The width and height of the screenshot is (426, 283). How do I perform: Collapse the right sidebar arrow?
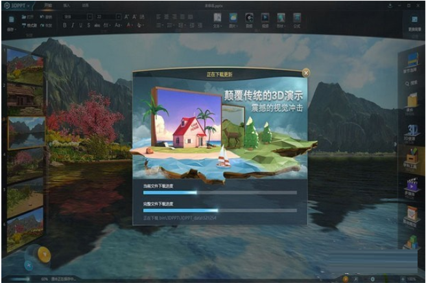tap(396, 144)
